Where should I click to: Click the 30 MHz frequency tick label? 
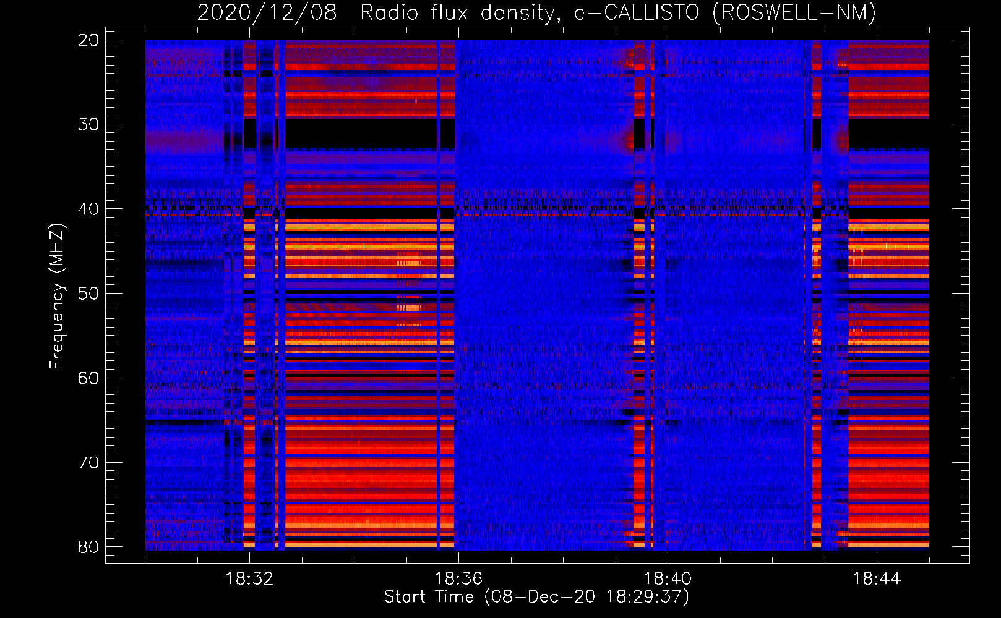click(88, 124)
